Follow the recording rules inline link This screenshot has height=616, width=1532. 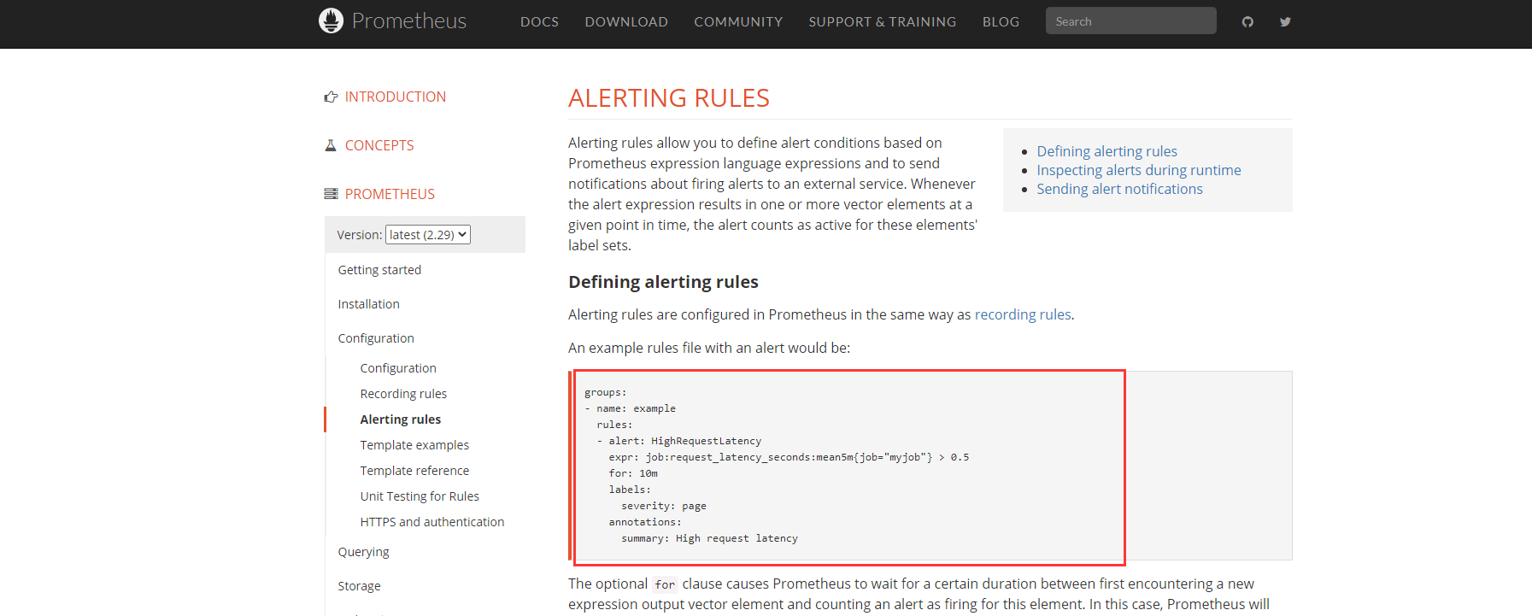tap(1023, 314)
